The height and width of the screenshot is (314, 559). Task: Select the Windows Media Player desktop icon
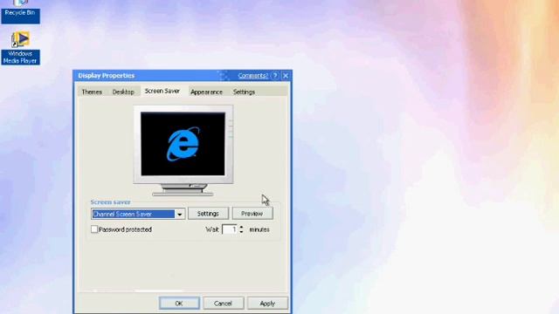[x=20, y=48]
